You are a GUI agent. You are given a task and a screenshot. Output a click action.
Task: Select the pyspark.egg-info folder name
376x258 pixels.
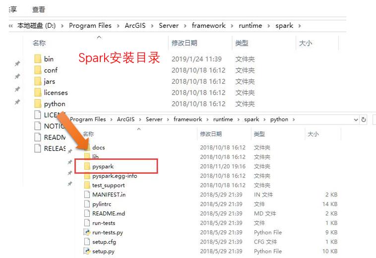115,176
